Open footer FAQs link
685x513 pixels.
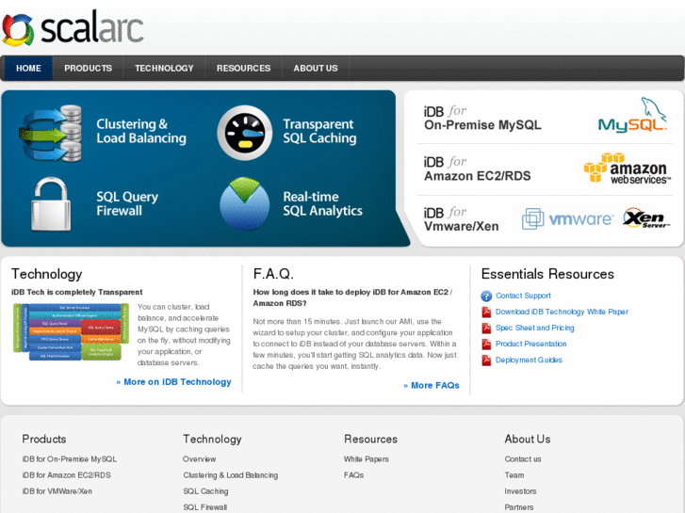point(353,475)
